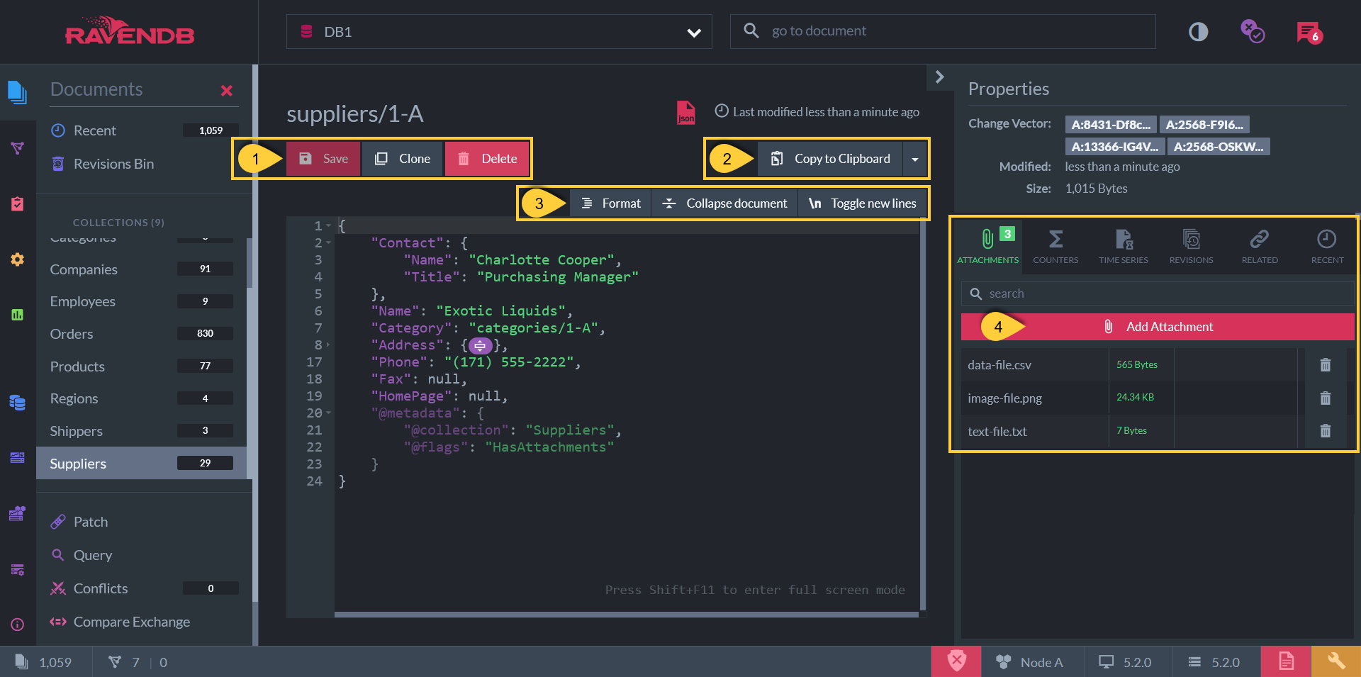Delete the suppliers/1-A document
Screen dimensions: 1361x677
487,159
